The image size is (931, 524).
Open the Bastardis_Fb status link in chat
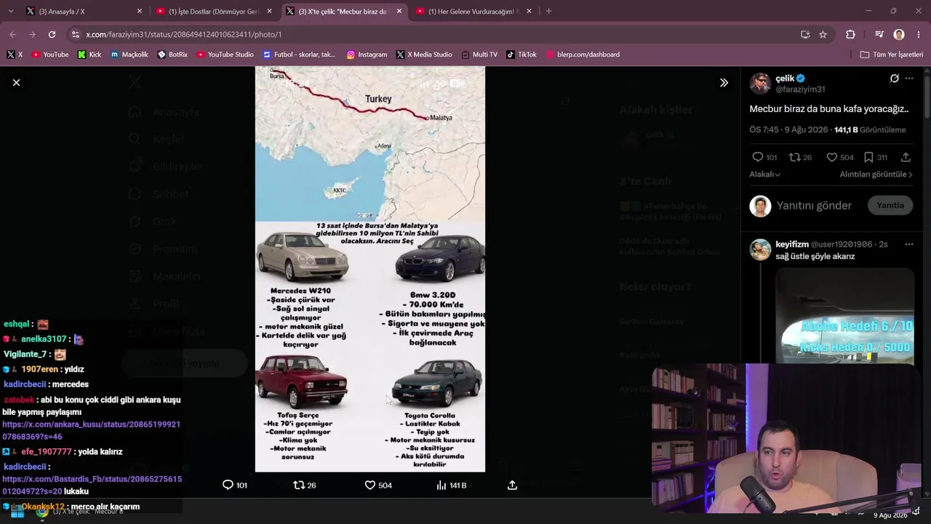pyautogui.click(x=92, y=485)
